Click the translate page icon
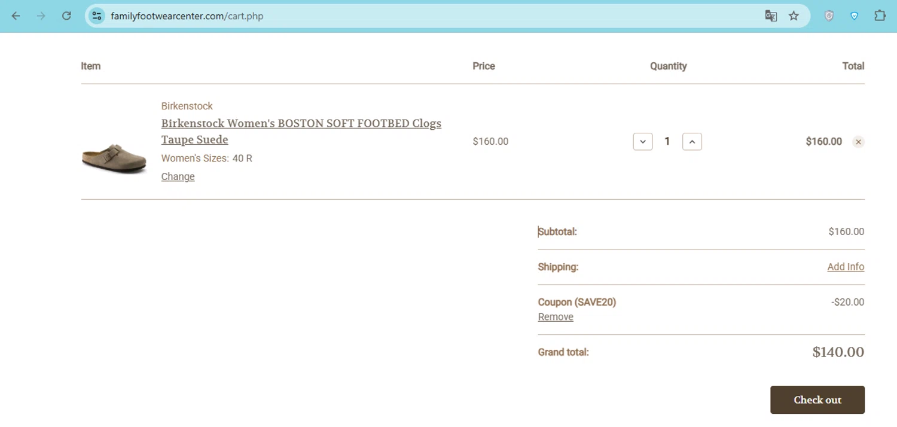Viewport: 897px width, 427px height. (771, 16)
